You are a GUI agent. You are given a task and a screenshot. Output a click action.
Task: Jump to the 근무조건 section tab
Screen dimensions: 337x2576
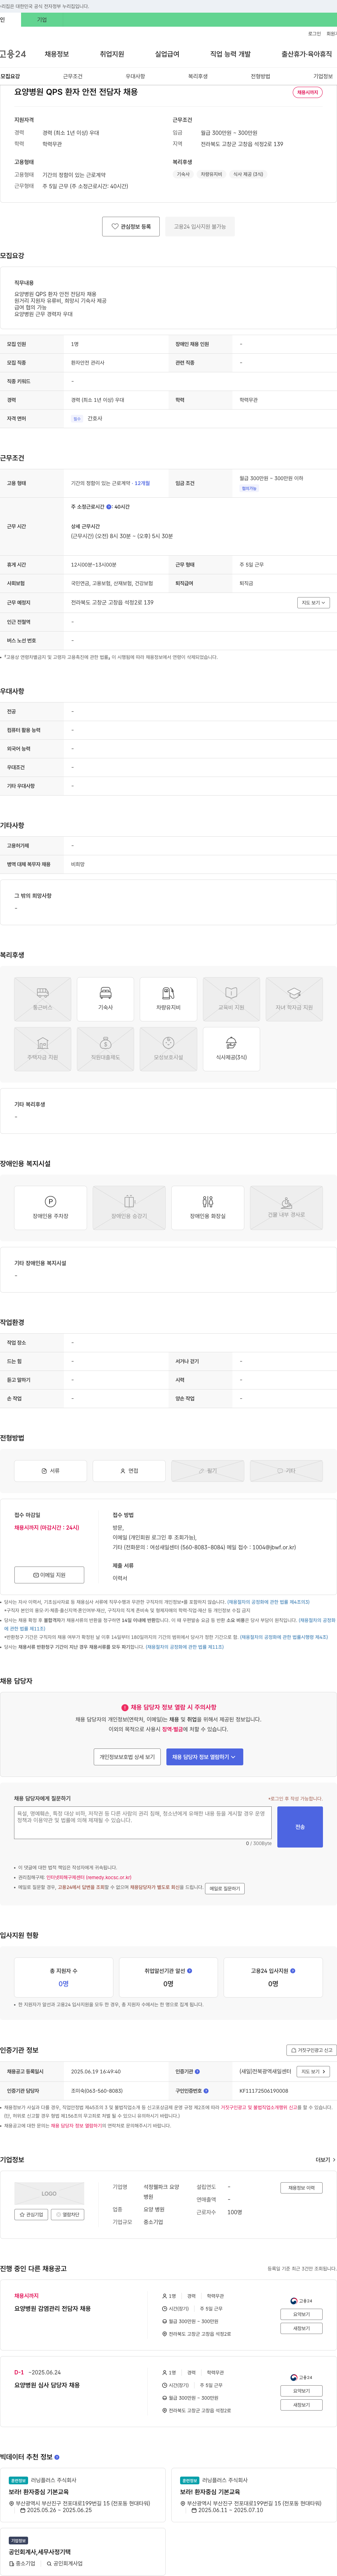73,76
